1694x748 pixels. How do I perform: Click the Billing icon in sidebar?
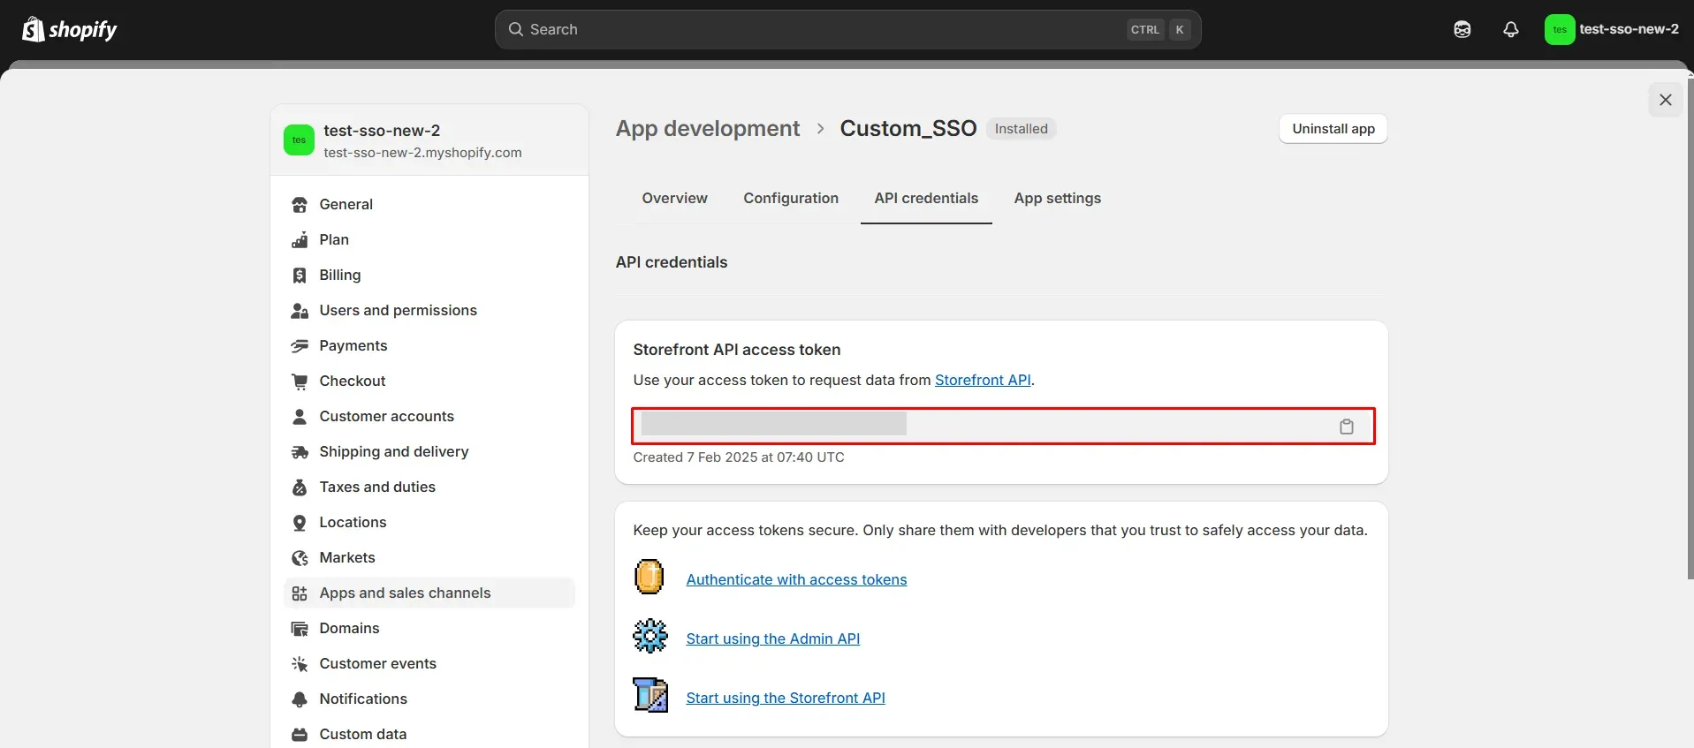(300, 276)
